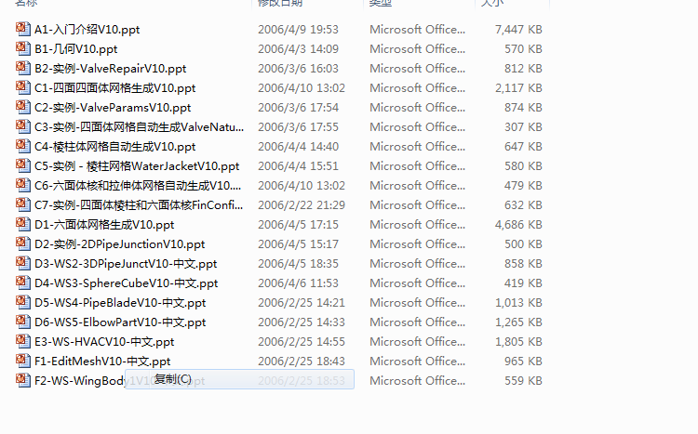Select the icon next to C1-四面四面体网格生成V10.ppt
698x434 pixels.
pyautogui.click(x=23, y=87)
